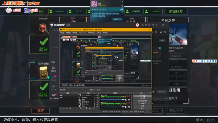Screen dimensions: 218x123
Task: Expand the 冬日之光 rule option row
Action: [178, 67]
